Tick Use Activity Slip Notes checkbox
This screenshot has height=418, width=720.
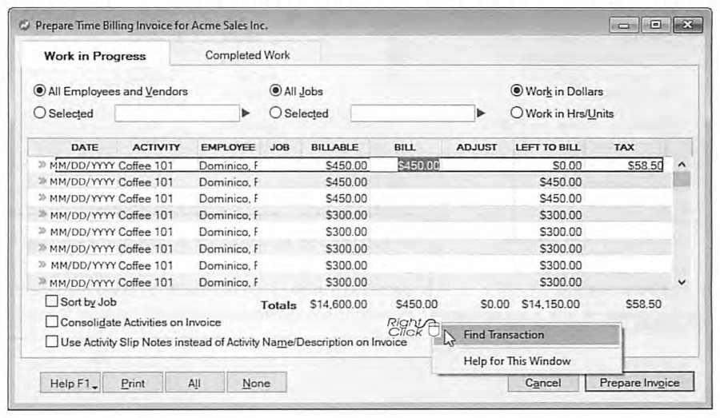pos(52,342)
